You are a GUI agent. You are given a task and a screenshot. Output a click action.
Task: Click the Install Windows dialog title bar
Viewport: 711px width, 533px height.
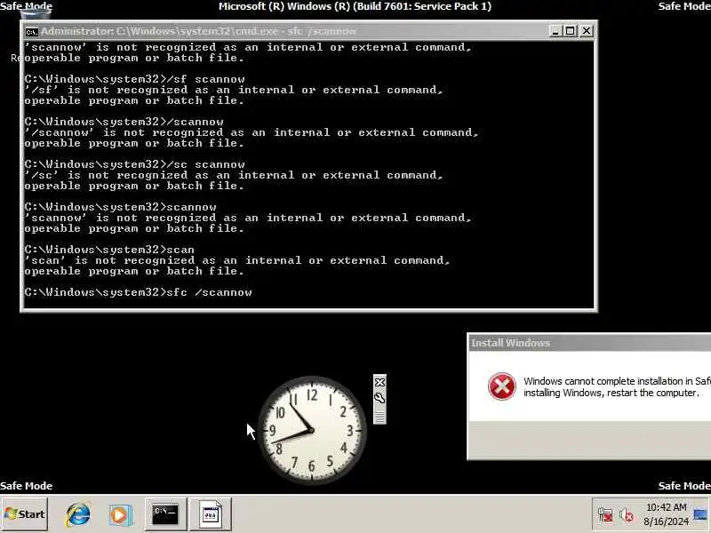pyautogui.click(x=588, y=343)
